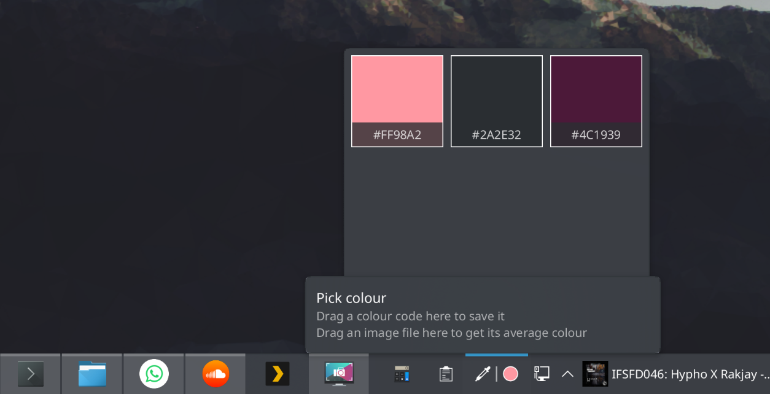Select the pink colour swatch square
Viewport: 770px width, 394px height.
pos(397,90)
